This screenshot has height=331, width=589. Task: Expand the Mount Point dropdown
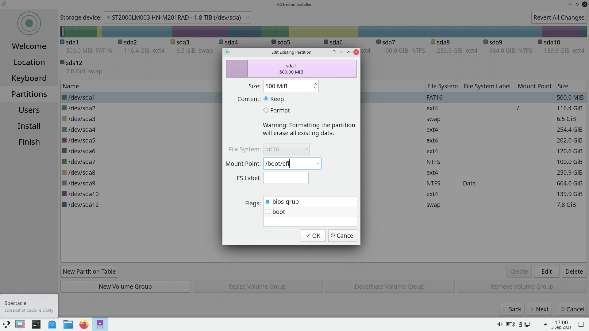click(318, 164)
